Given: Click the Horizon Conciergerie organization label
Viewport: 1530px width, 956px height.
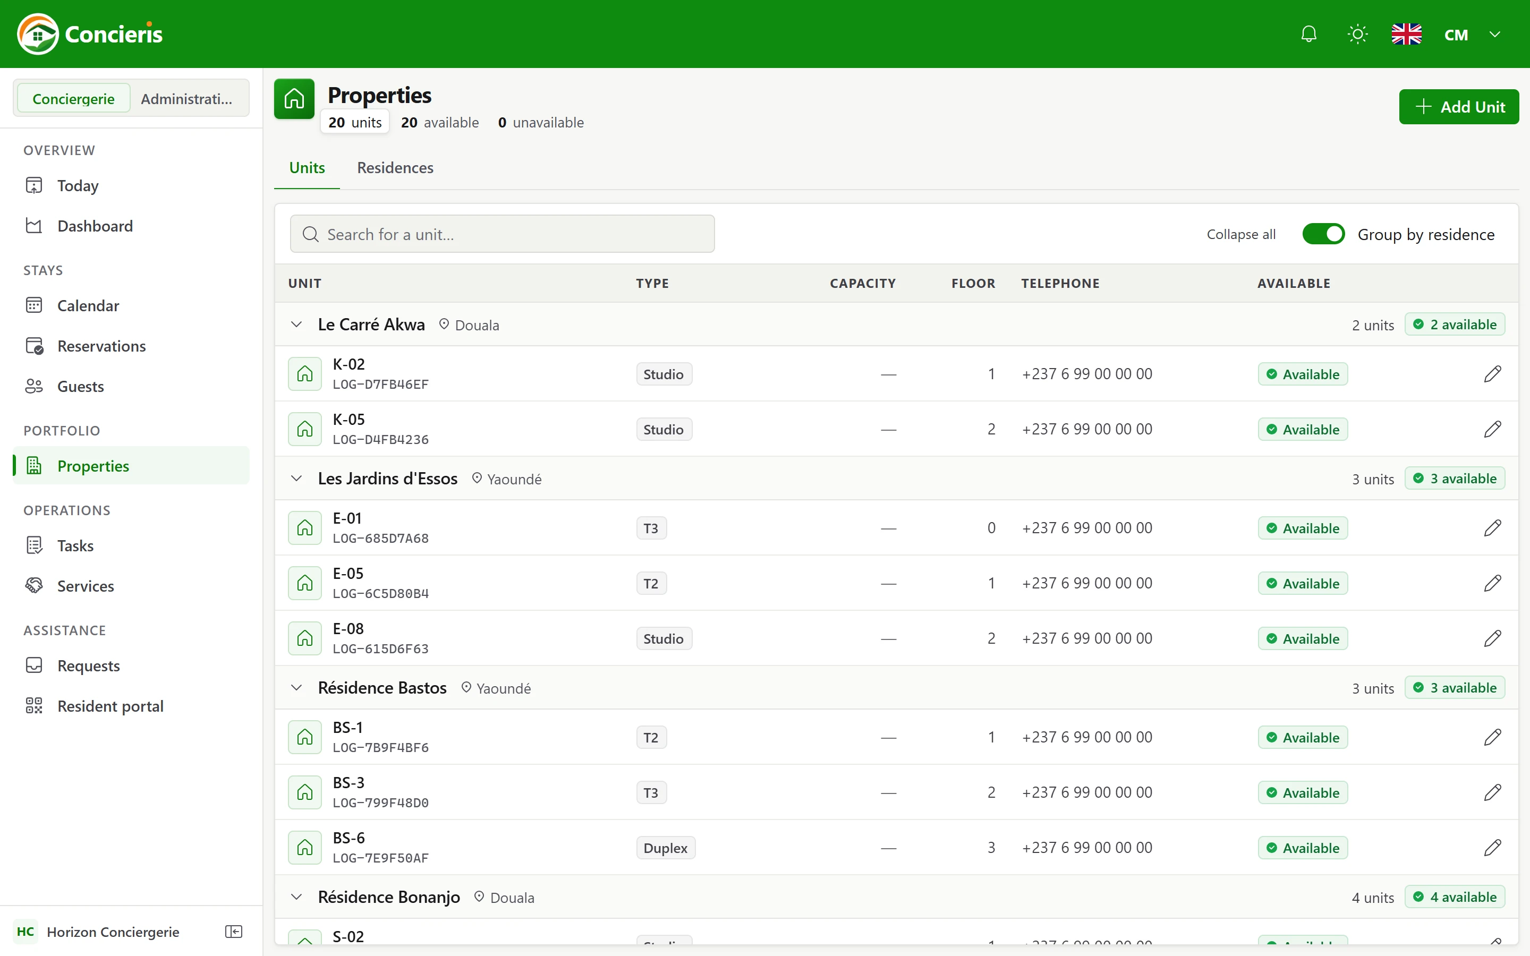Looking at the screenshot, I should (x=113, y=932).
